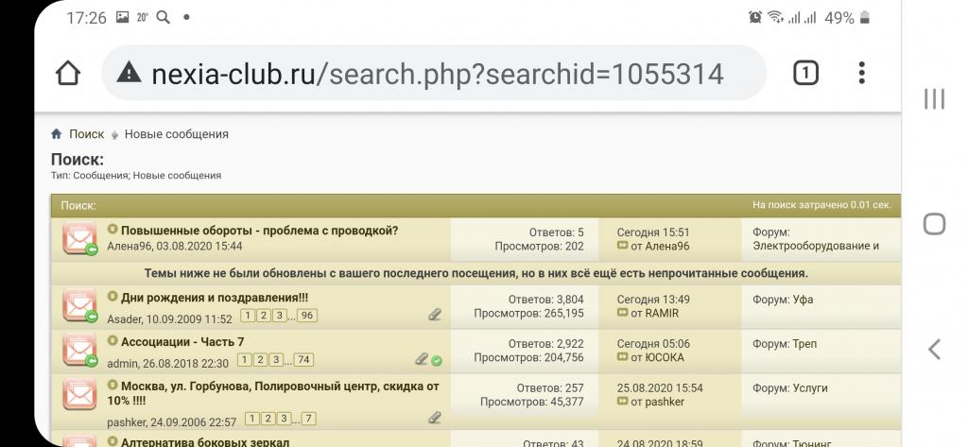
Task: Click the envelope status icon for 'Ассоциации - Часть 7'
Action: point(79,351)
